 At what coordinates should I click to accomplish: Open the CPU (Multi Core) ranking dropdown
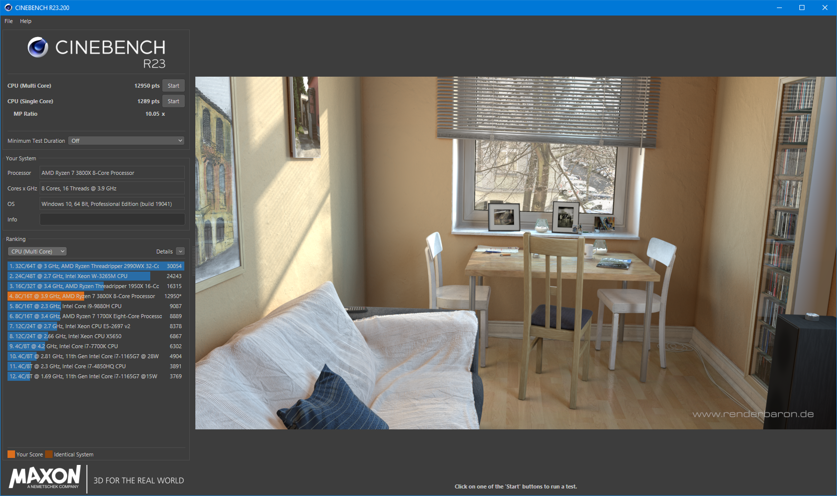[x=37, y=252]
